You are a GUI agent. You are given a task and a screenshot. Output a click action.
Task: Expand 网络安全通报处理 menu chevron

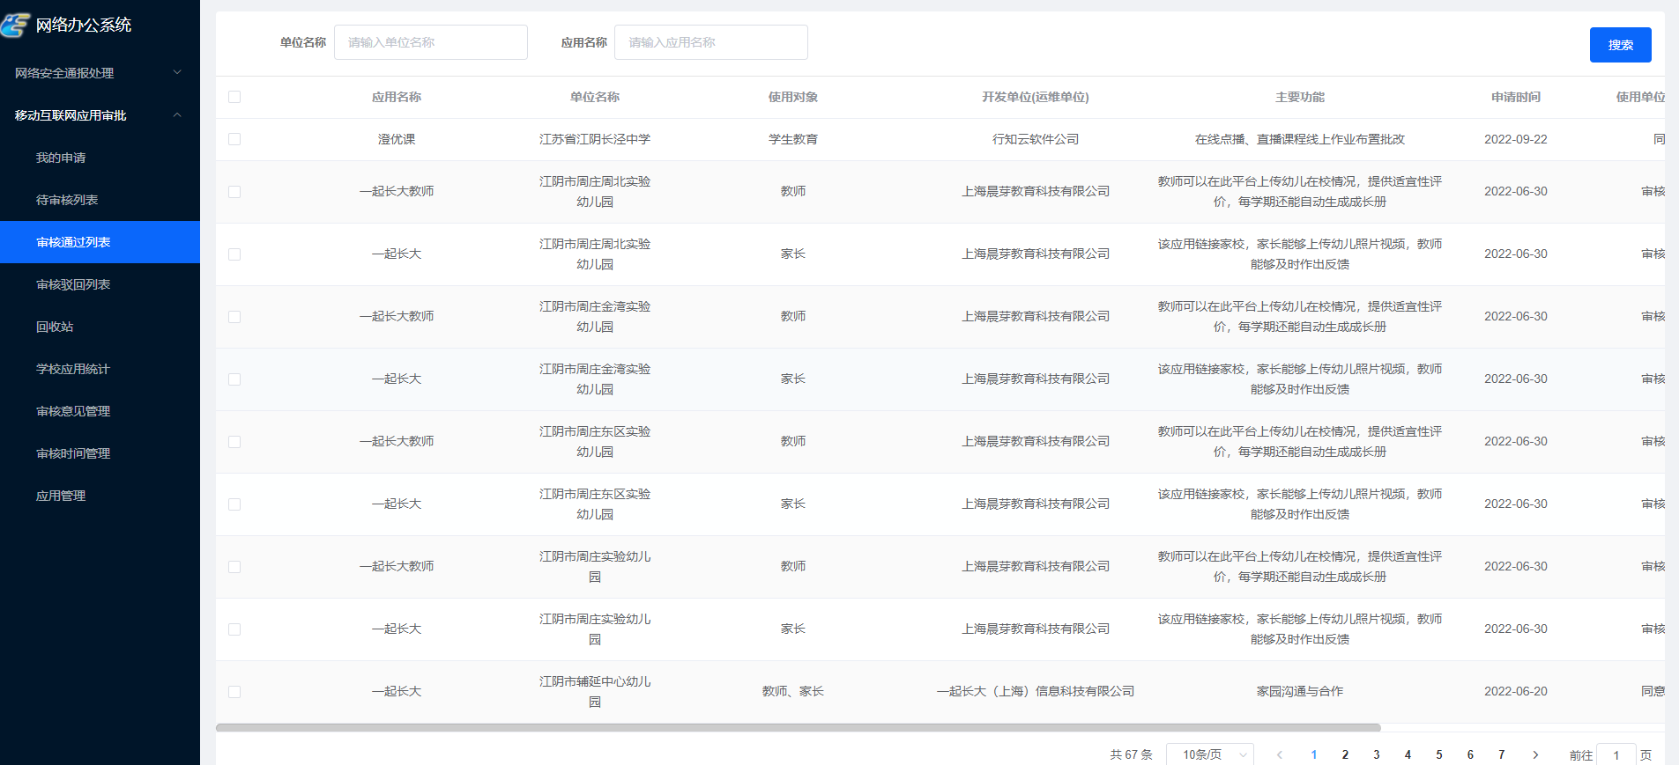click(177, 72)
